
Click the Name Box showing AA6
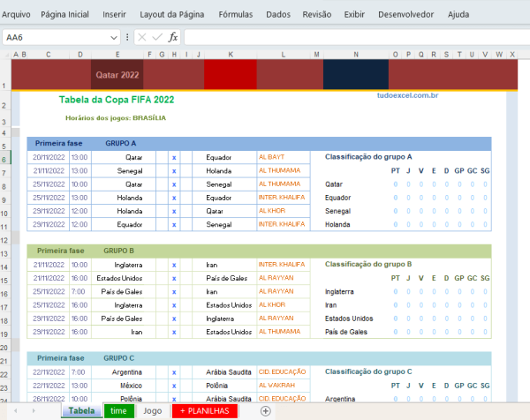pos(56,37)
